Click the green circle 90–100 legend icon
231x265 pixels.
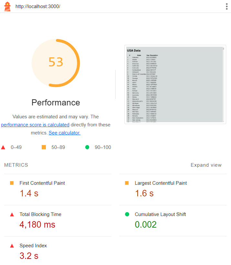[87, 147]
